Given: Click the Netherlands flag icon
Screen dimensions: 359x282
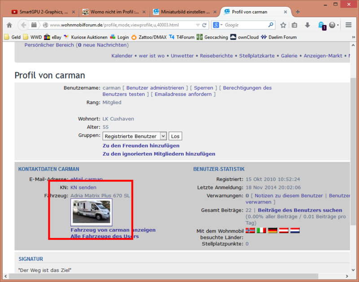Looking at the screenshot, I should click(295, 230).
